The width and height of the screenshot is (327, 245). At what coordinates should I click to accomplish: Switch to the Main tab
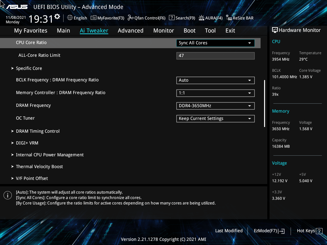(64, 31)
